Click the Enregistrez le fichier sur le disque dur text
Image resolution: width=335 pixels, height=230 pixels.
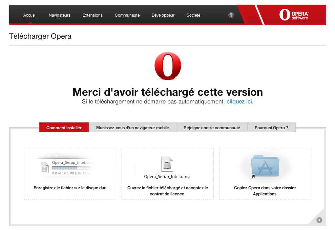pyautogui.click(x=70, y=188)
